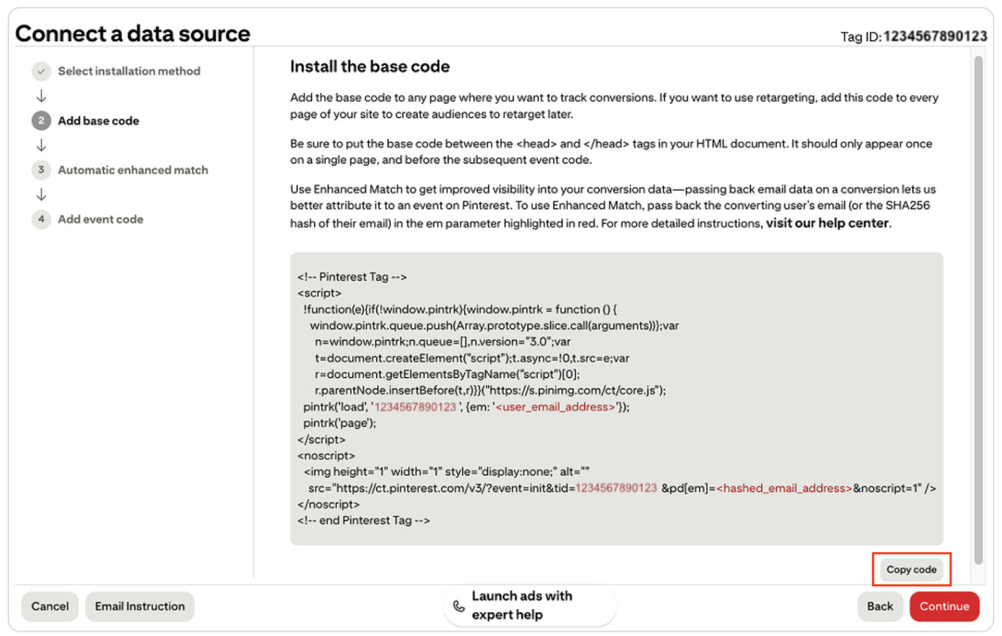1002x636 pixels.
Task: Click the completed checkmark on Select installation method
Action: point(41,71)
